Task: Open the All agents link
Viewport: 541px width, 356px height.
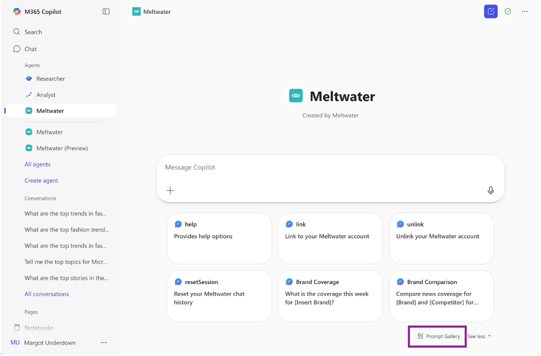Action: pyautogui.click(x=38, y=164)
